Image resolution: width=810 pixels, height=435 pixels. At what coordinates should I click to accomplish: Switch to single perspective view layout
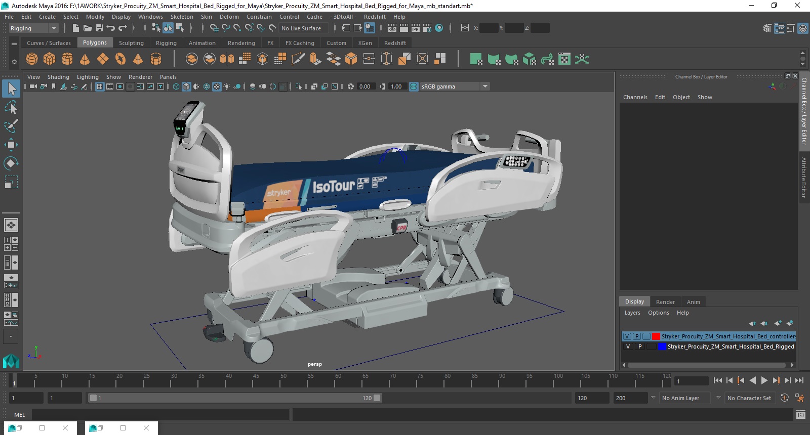click(11, 225)
